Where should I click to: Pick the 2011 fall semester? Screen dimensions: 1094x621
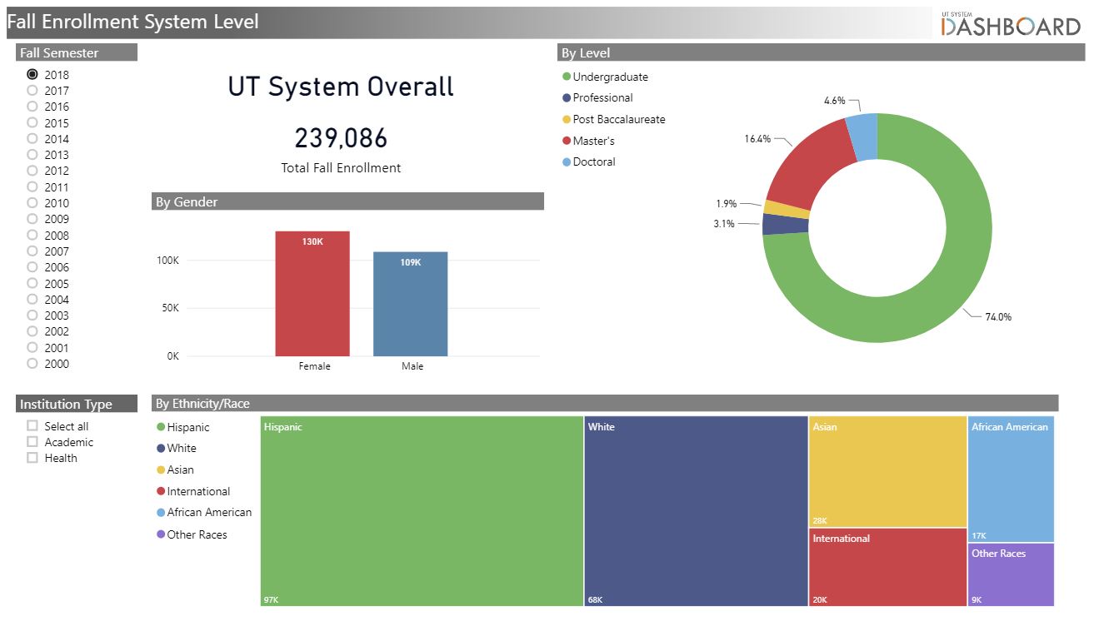click(32, 186)
